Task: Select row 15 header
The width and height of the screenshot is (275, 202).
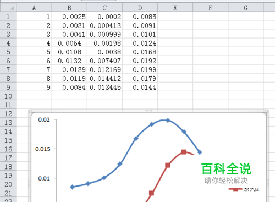Action: [8, 140]
